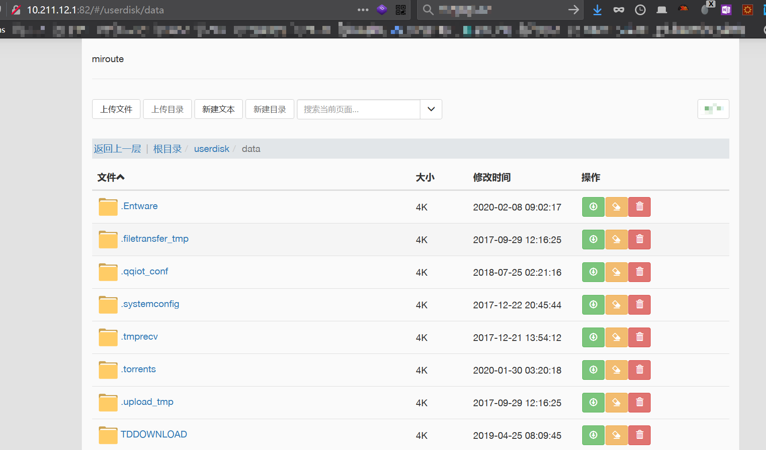Click the rename icon for .tmprecv row
This screenshot has width=766, height=450.
pyautogui.click(x=616, y=337)
